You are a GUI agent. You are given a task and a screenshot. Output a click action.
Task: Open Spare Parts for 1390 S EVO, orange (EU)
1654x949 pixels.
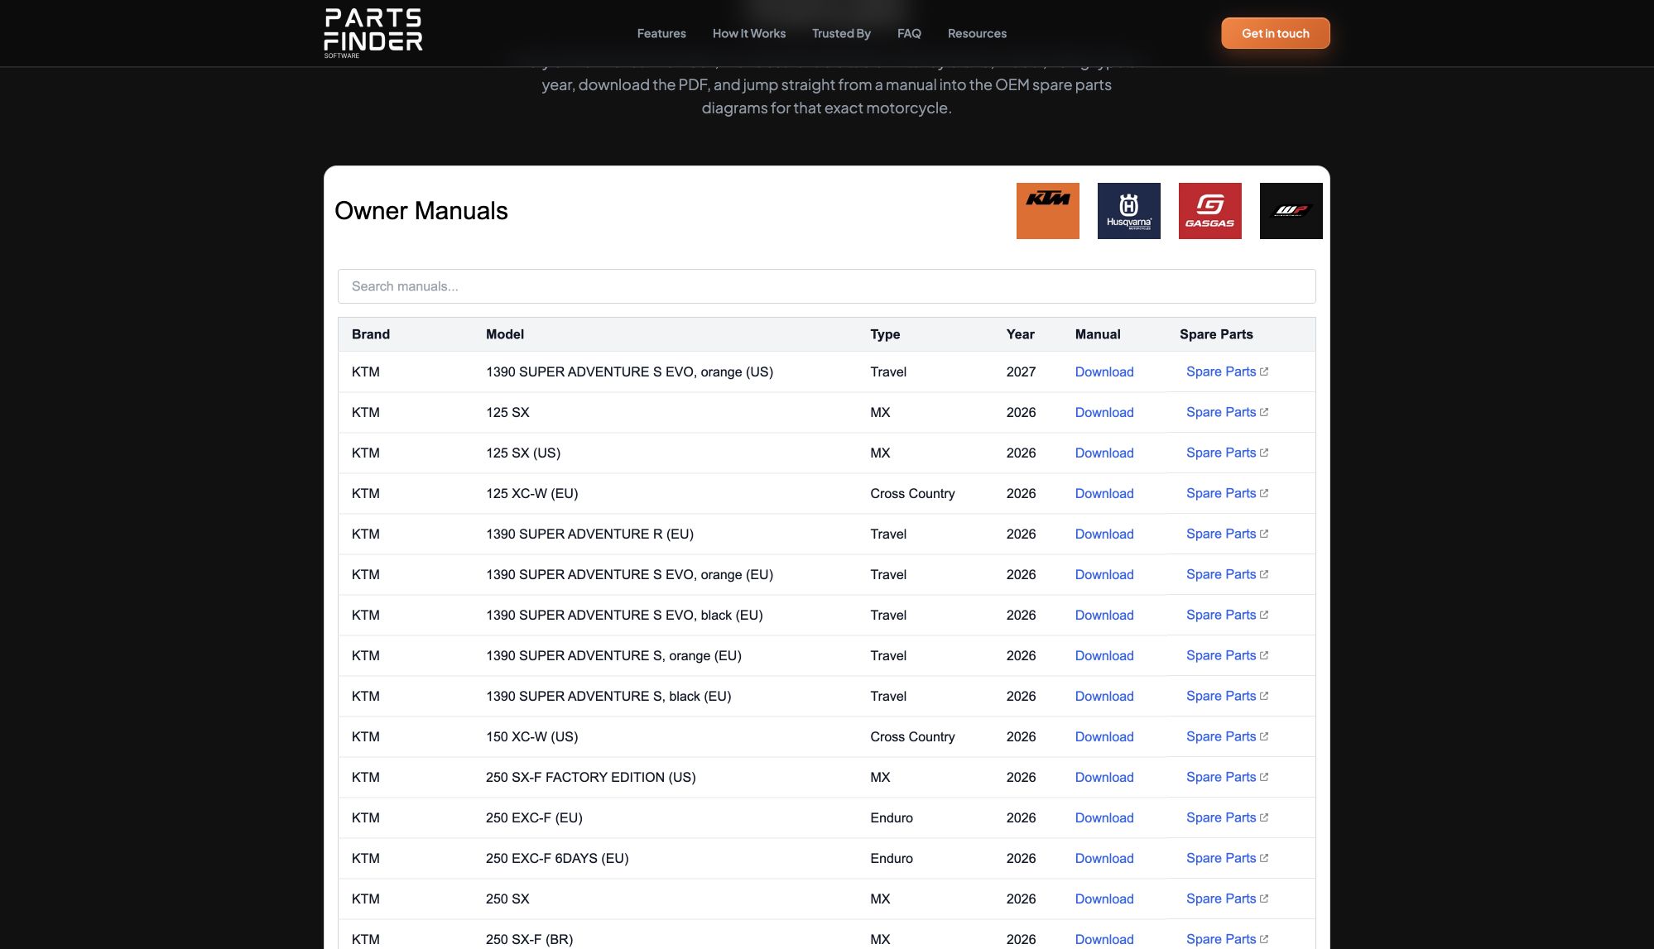[x=1227, y=575]
